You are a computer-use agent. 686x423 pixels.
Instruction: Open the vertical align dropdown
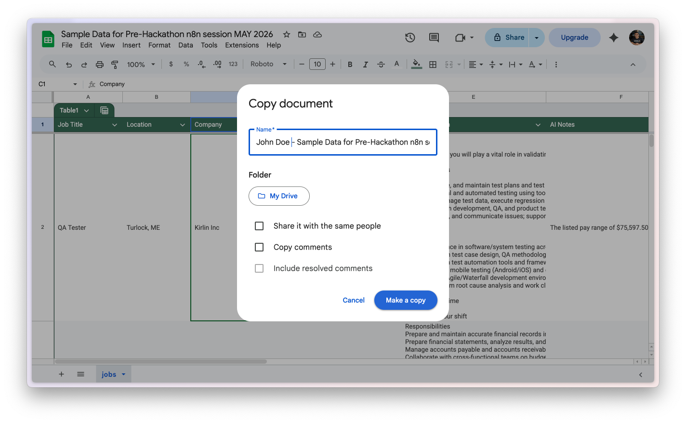496,65
